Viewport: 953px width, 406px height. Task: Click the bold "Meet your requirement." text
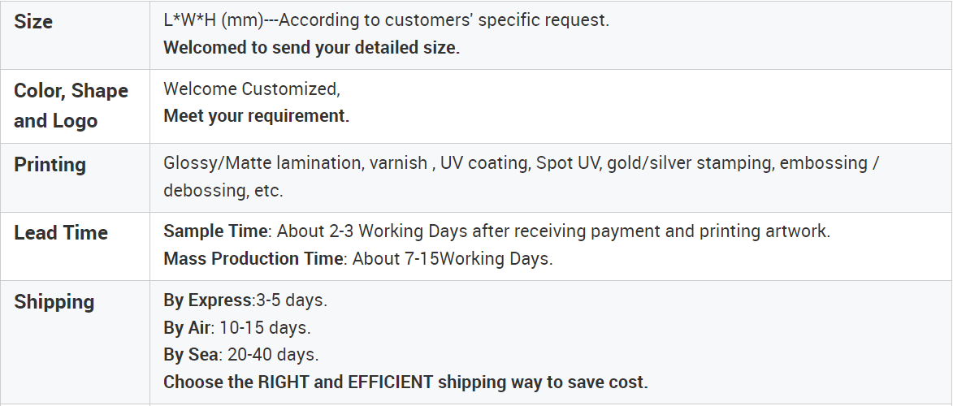coord(256,116)
